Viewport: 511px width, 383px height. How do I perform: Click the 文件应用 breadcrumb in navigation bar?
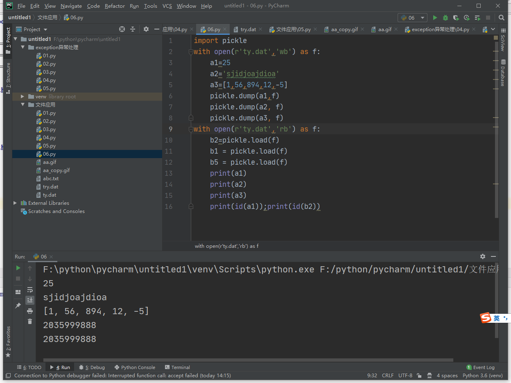tap(47, 18)
